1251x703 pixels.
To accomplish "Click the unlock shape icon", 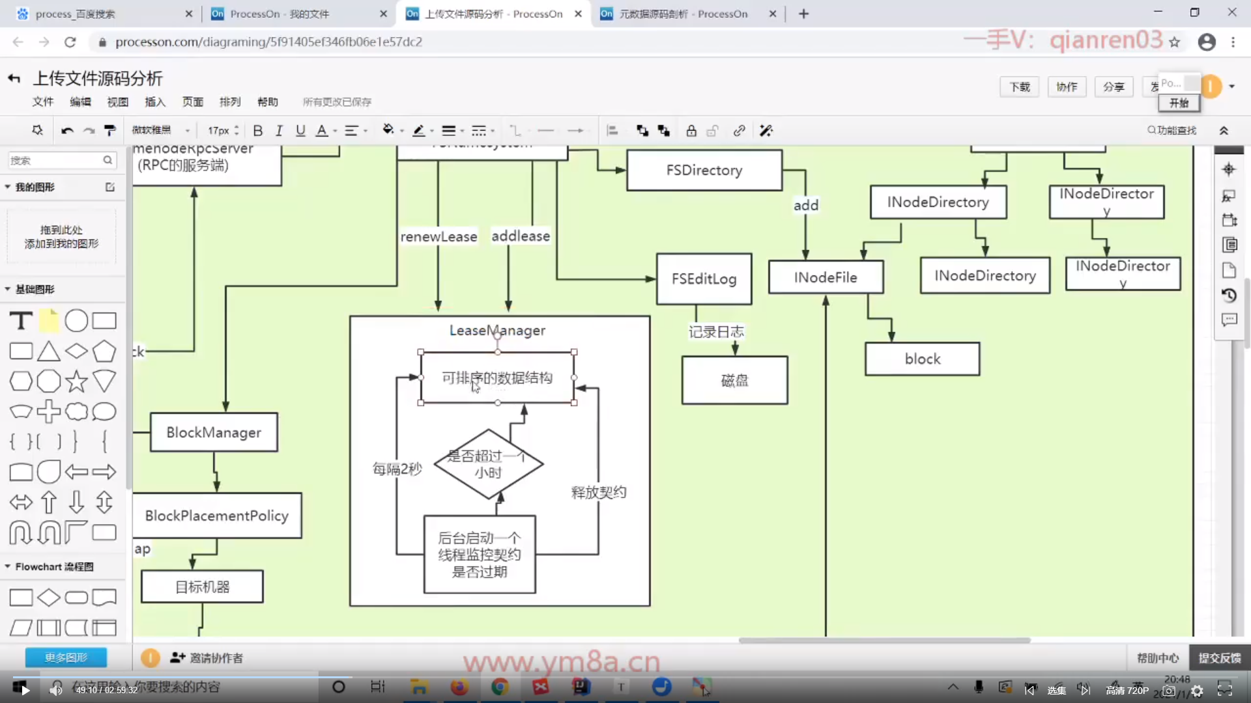I will coord(713,131).
